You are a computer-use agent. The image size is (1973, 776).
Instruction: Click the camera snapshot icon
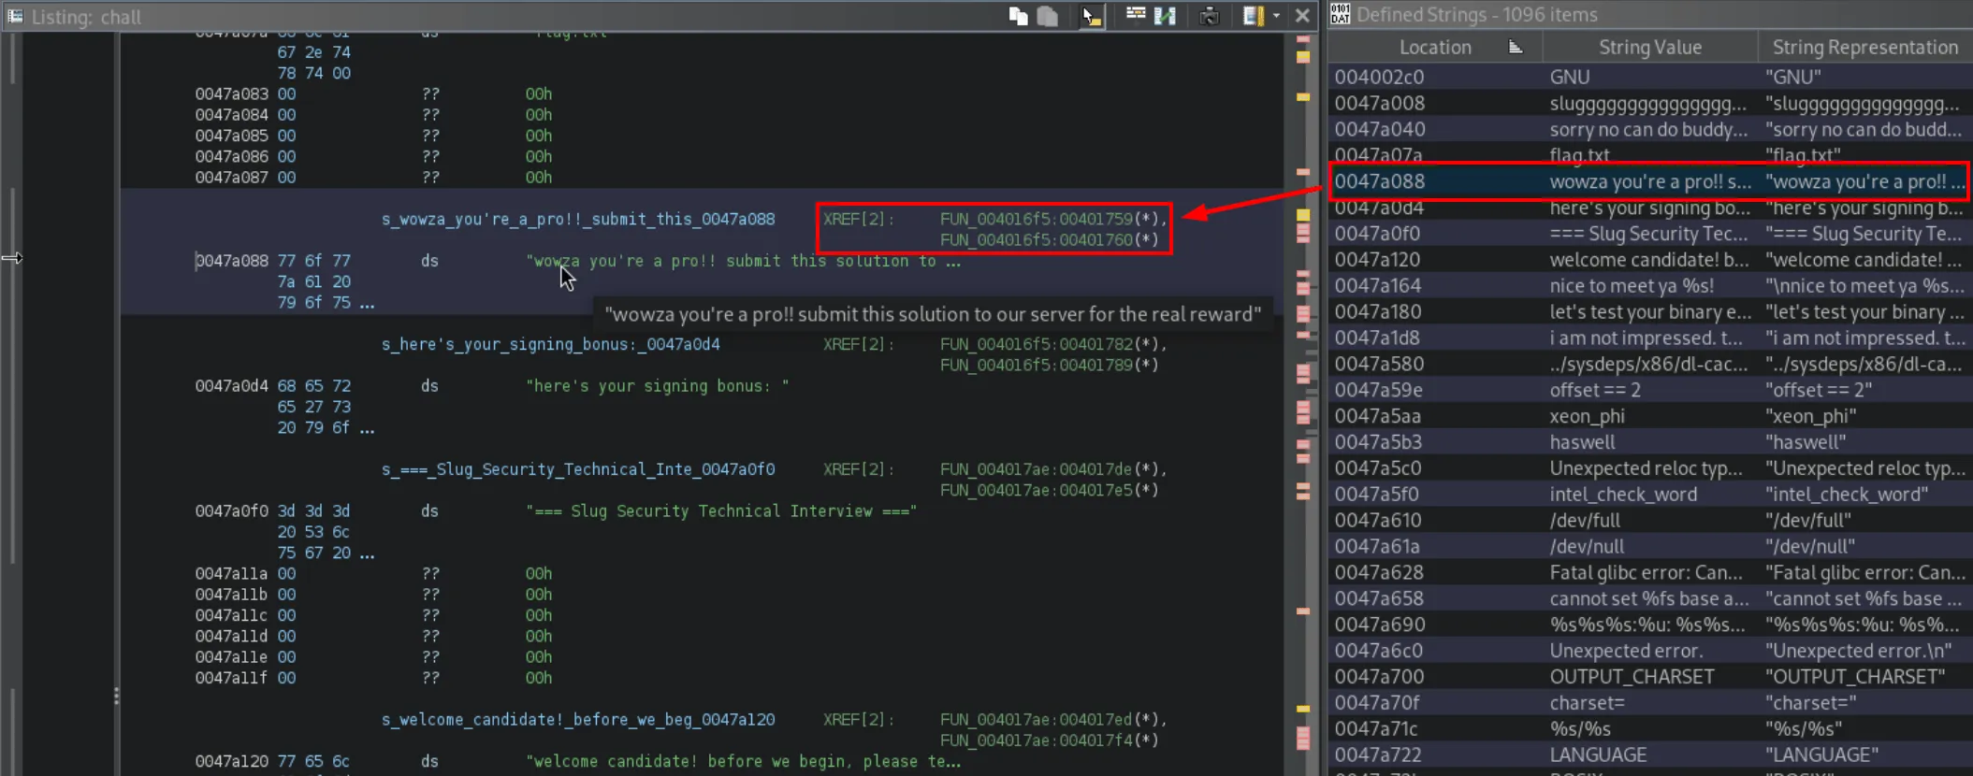(1209, 16)
